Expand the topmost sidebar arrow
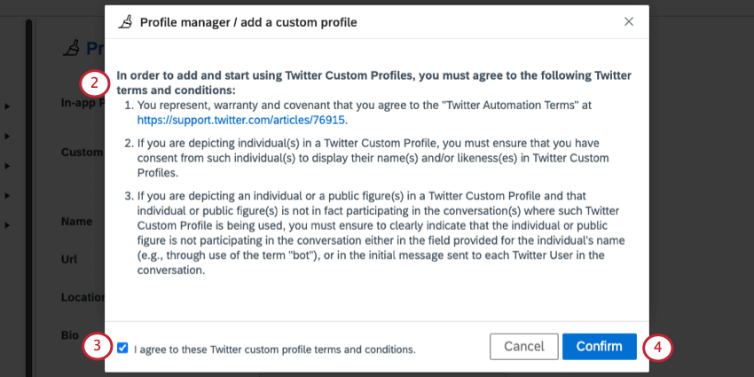The height and width of the screenshot is (377, 754). click(7, 106)
